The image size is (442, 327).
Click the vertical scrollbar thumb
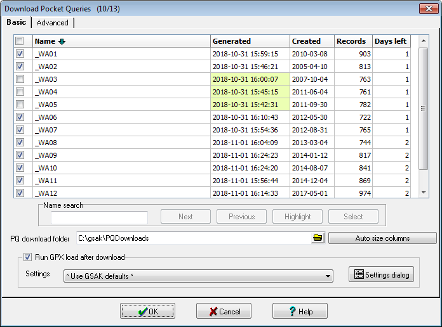point(424,108)
